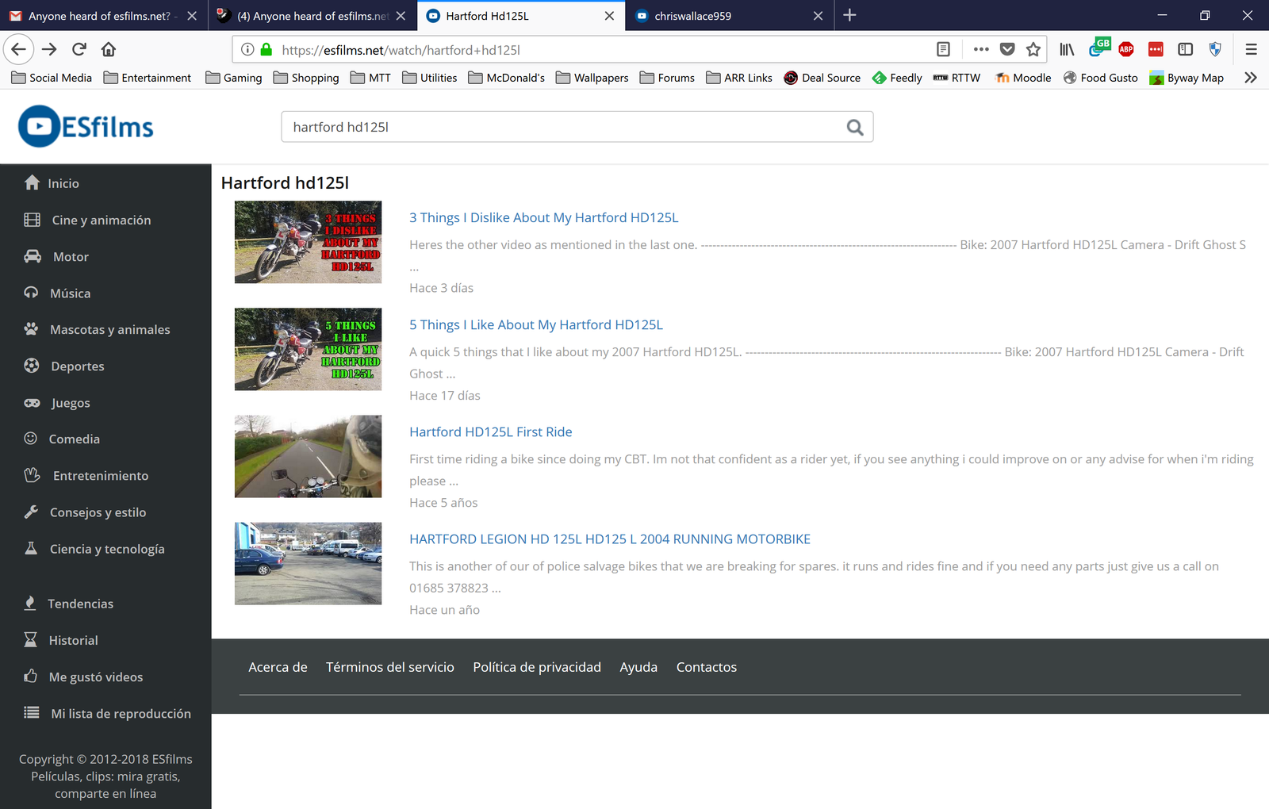The width and height of the screenshot is (1269, 809).
Task: Close the Hartford Hd125L tab
Action: pos(609,16)
